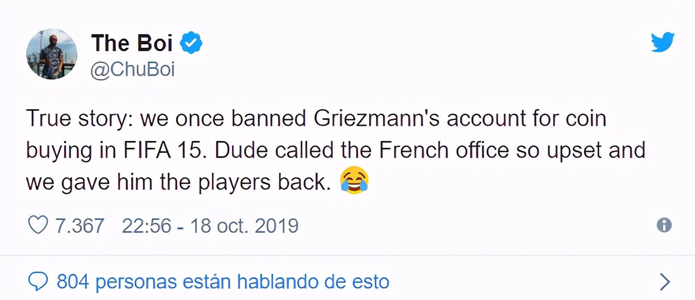Click the Twitter bird logo
Viewport: 695px width, 300px height.
pos(663,43)
